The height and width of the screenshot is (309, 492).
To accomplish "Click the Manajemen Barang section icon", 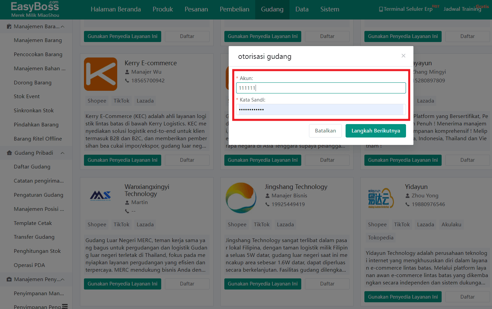I will (x=9, y=26).
